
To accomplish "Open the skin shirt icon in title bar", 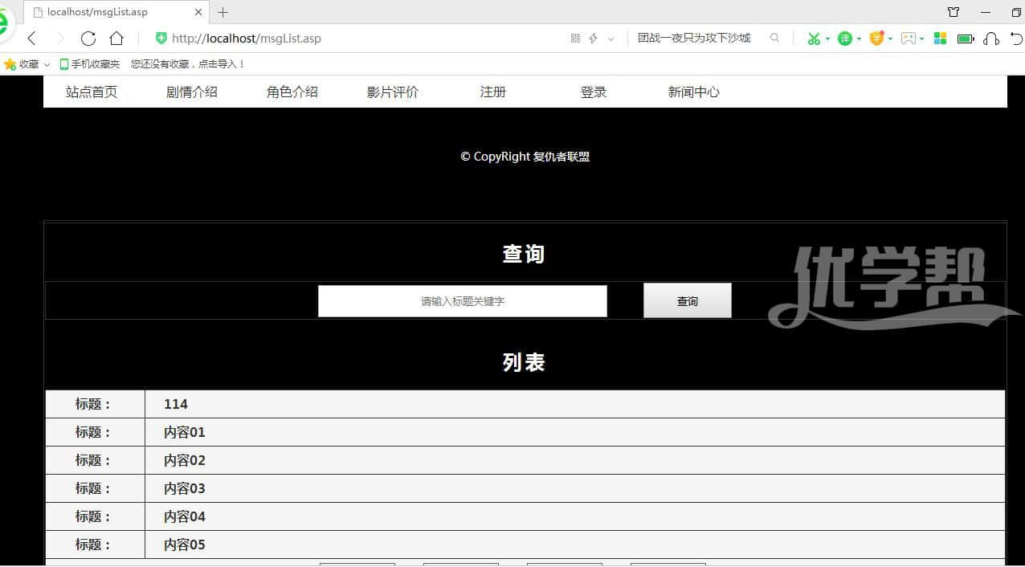I will [954, 12].
